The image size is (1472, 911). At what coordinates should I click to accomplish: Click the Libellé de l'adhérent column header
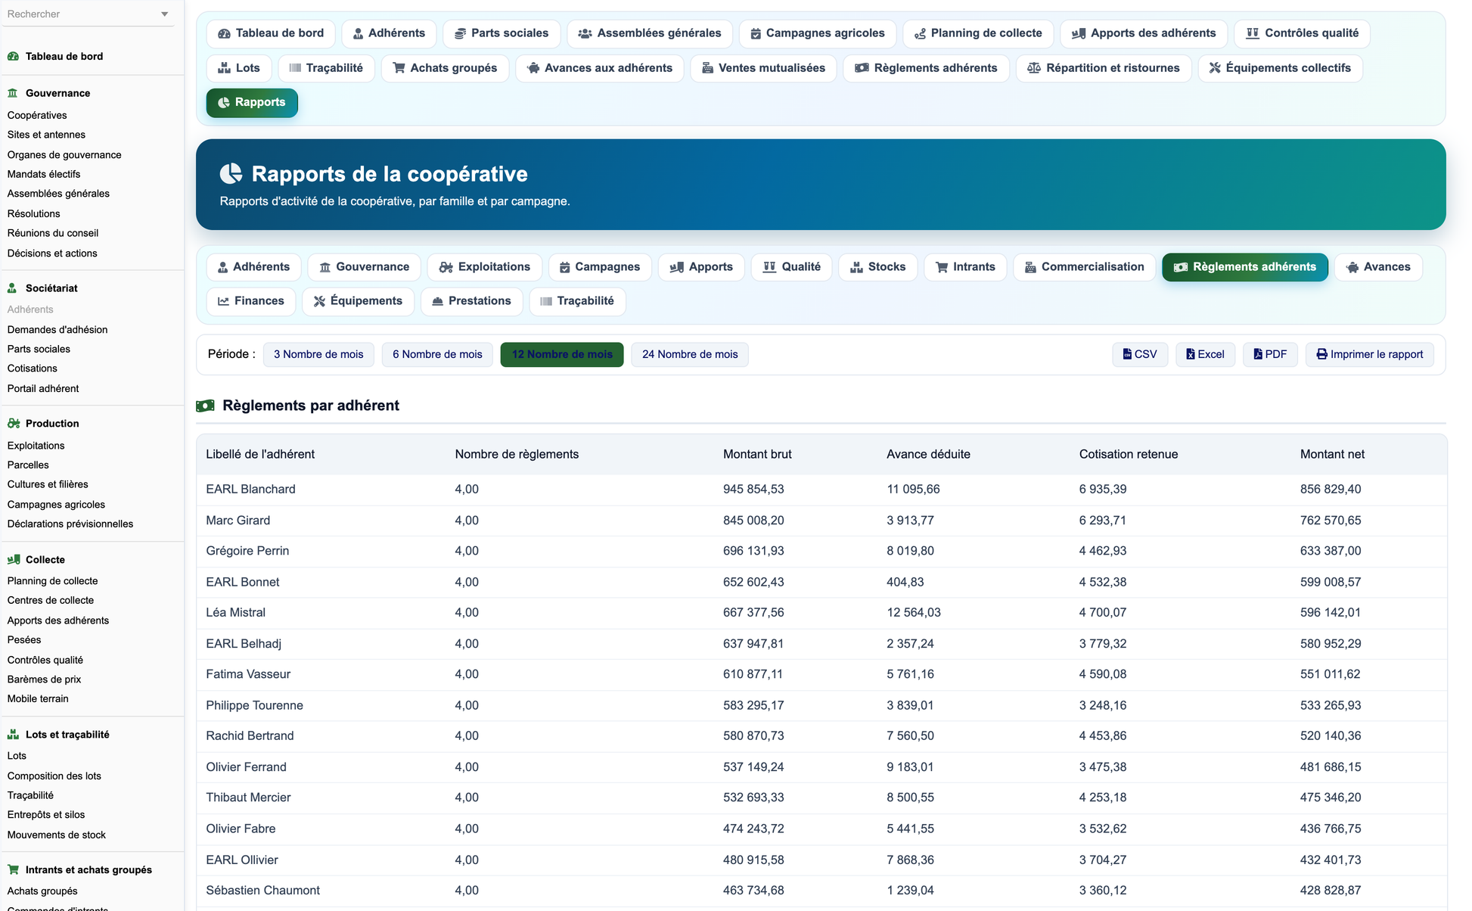pos(260,455)
